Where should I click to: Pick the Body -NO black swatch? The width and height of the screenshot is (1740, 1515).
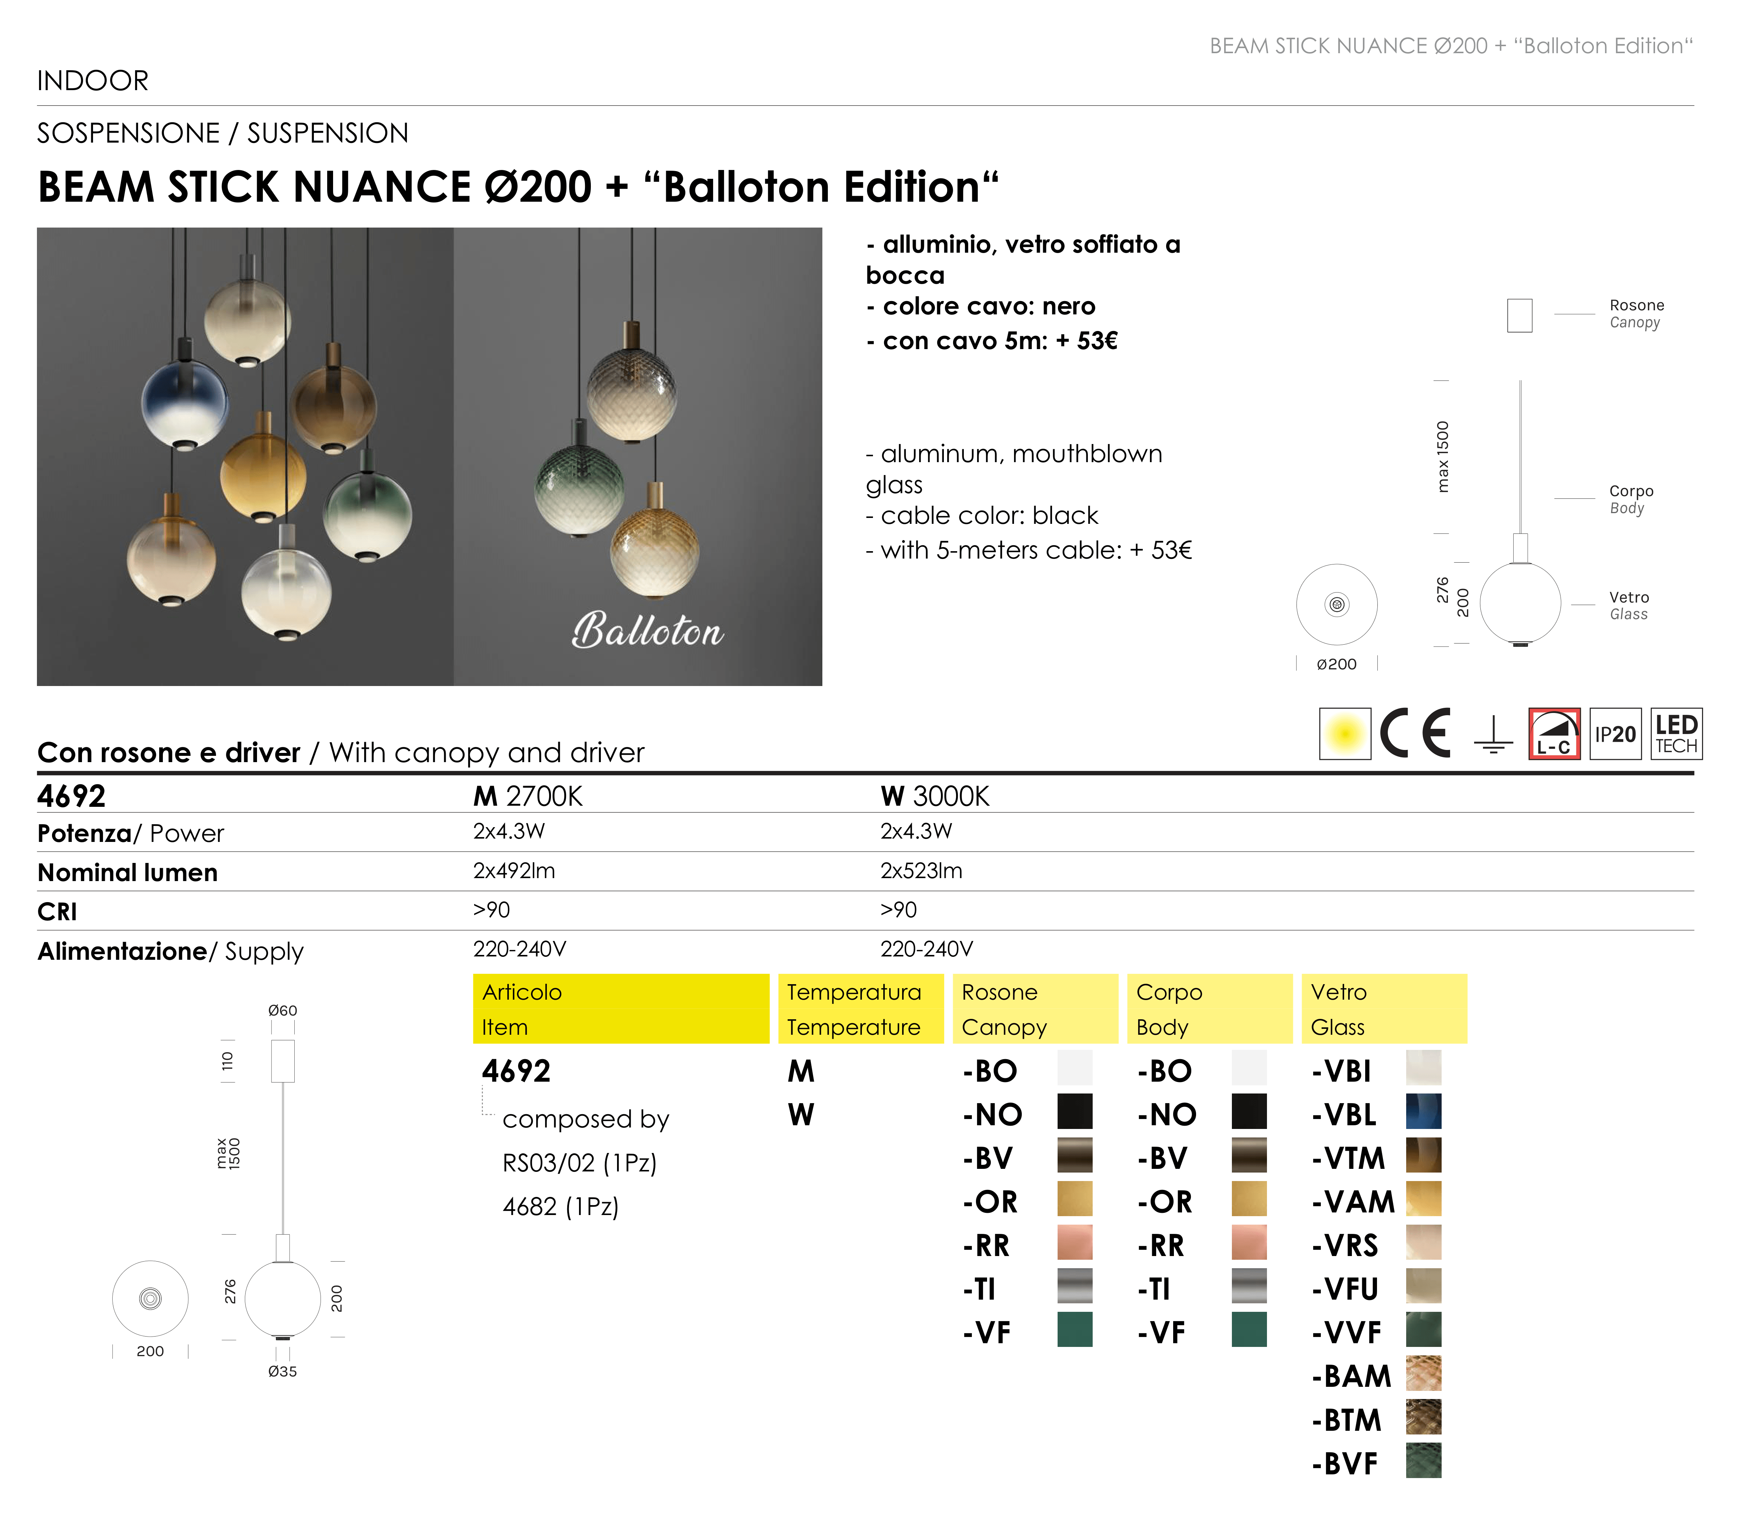pos(1249,1112)
